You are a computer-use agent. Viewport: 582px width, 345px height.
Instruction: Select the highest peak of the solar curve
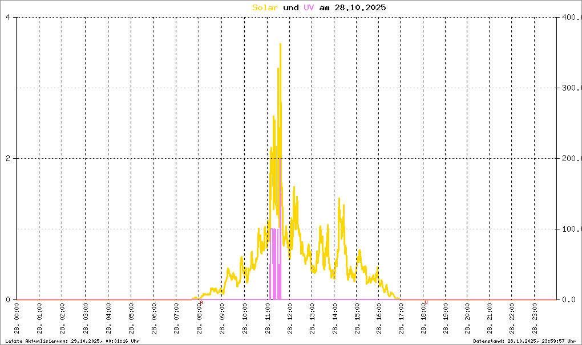[x=280, y=44]
